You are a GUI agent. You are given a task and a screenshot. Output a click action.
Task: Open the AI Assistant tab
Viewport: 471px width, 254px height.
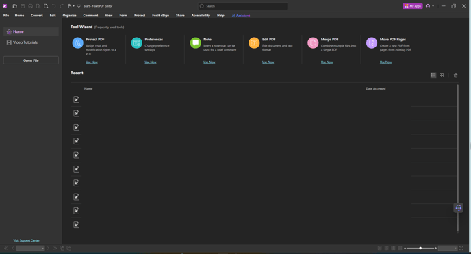[x=240, y=16]
